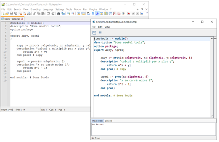Switch to the Console tab

click(x=109, y=121)
